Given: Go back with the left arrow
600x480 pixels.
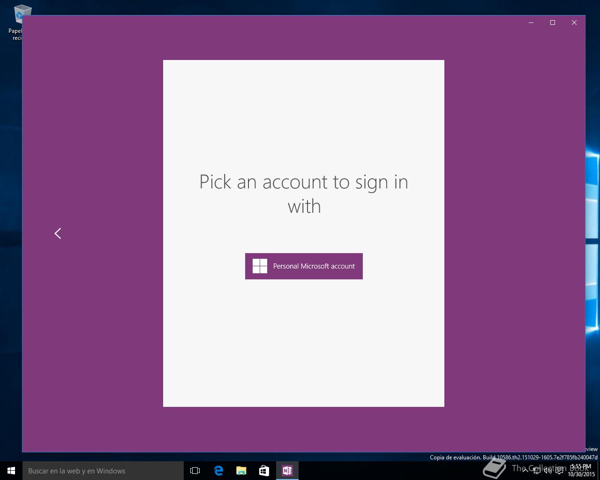Looking at the screenshot, I should (58, 233).
